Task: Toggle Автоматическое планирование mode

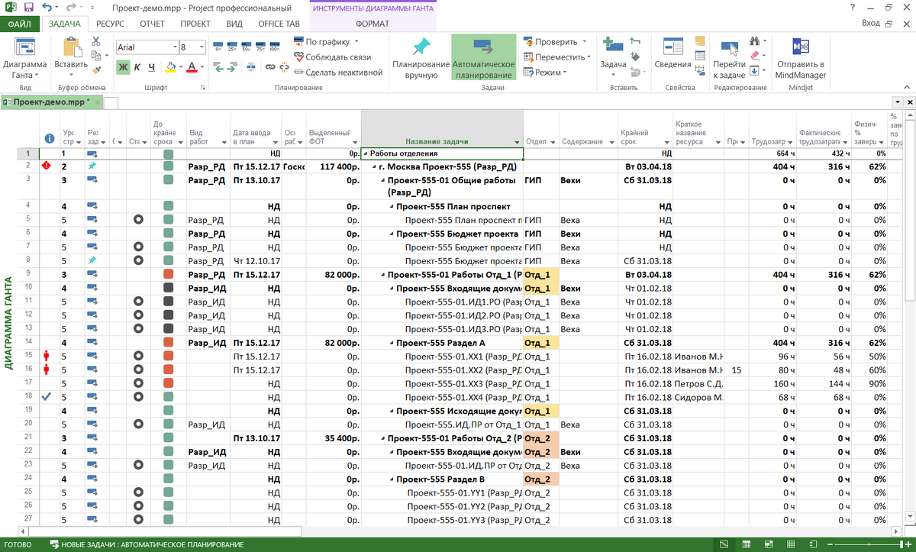Action: (483, 57)
